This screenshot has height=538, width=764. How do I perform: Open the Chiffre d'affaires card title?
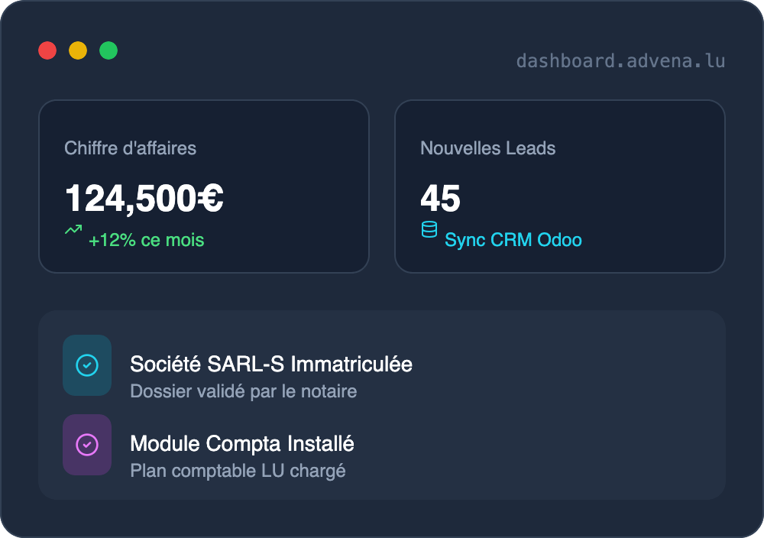point(131,148)
